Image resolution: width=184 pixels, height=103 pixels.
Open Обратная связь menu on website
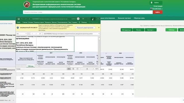[x=139, y=18]
